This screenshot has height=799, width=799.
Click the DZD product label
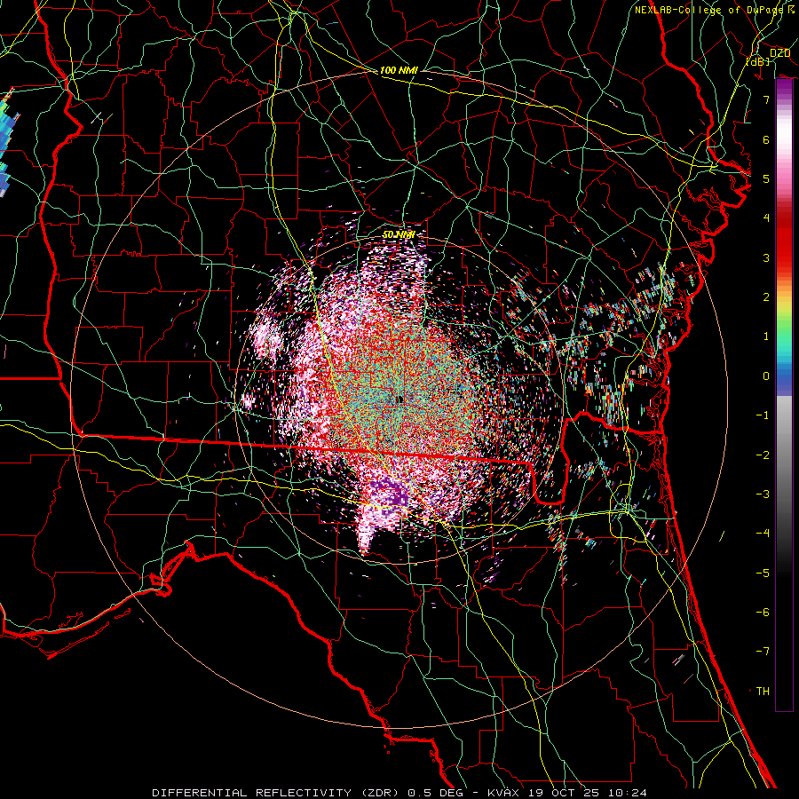[x=779, y=53]
